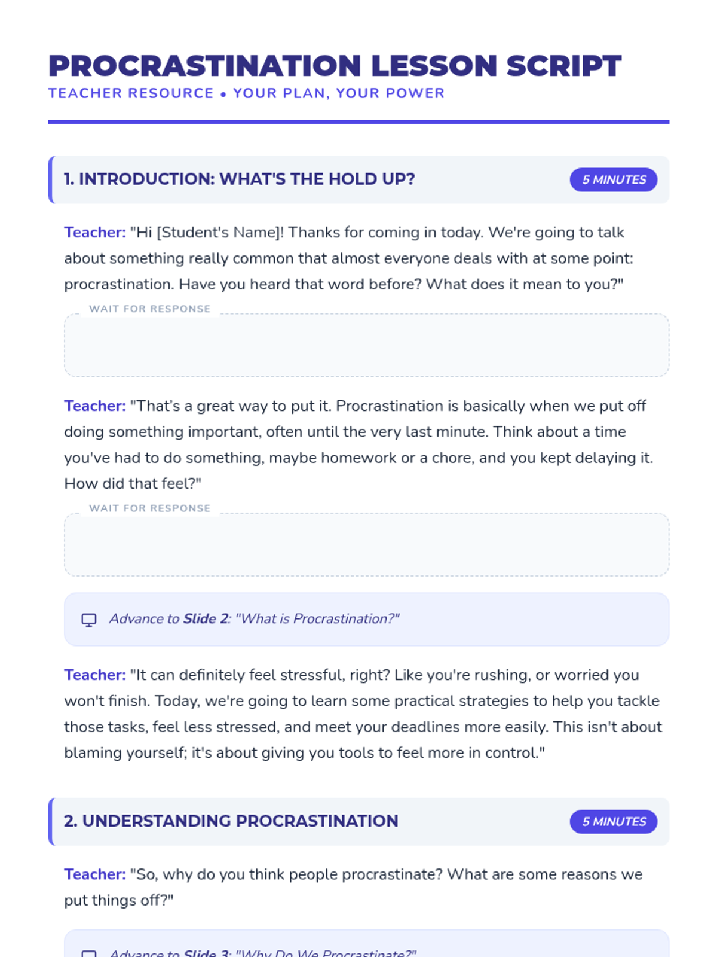This screenshot has height=957, width=717.
Task: Select the Introduction: What's the Hold Up heading
Action: click(239, 179)
